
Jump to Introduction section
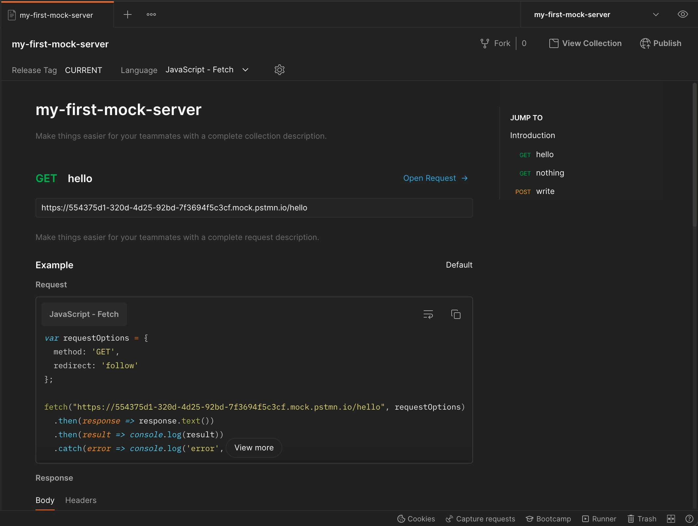(x=532, y=135)
